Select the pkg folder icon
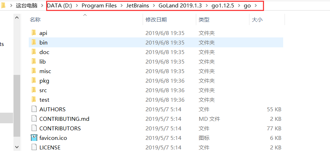This screenshot has height=154, width=330. click(x=34, y=81)
